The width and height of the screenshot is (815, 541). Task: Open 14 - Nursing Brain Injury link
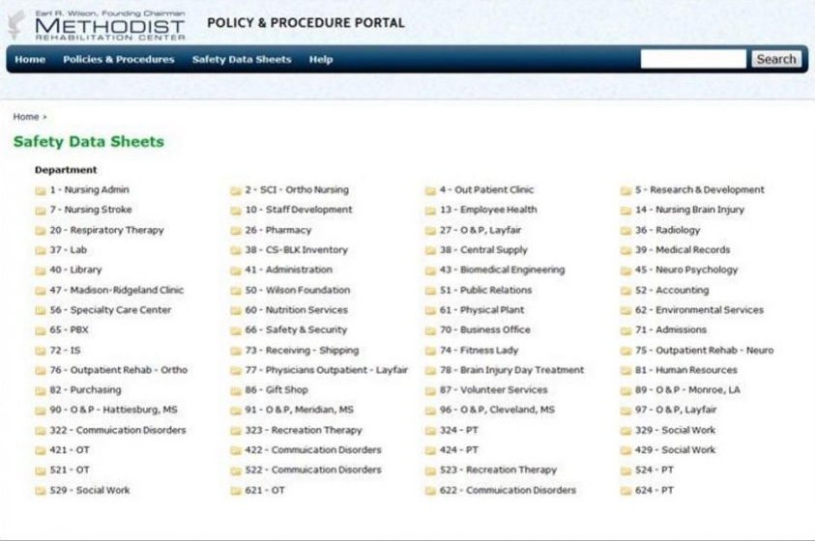pos(689,210)
